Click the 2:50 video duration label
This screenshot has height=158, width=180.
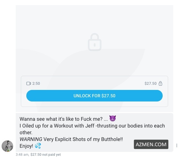(x=36, y=83)
